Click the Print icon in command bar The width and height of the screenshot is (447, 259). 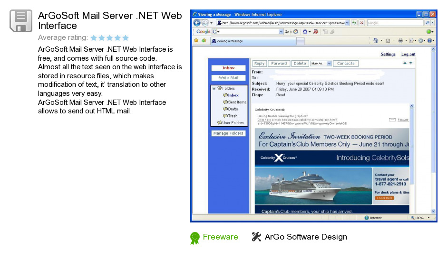[x=400, y=41]
